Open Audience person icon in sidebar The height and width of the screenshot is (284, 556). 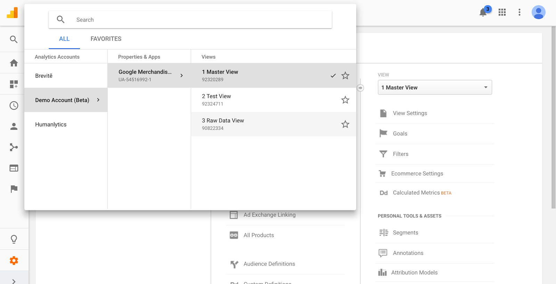tap(14, 126)
